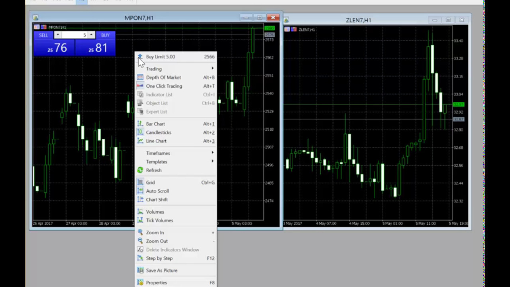Click '5 May 11:00' date on ZLEN7 time axis

click(426, 224)
